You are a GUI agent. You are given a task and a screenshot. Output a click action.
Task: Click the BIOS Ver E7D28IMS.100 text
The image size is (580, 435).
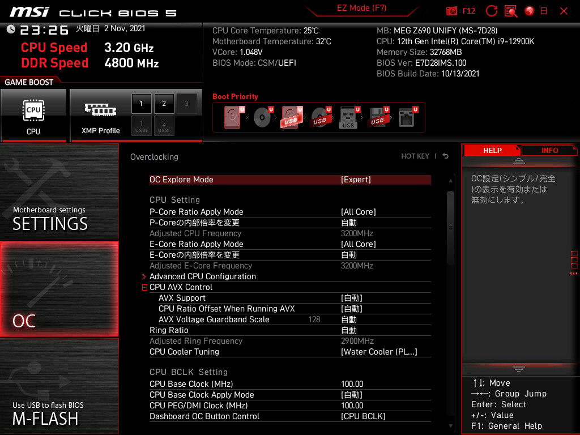pos(421,63)
